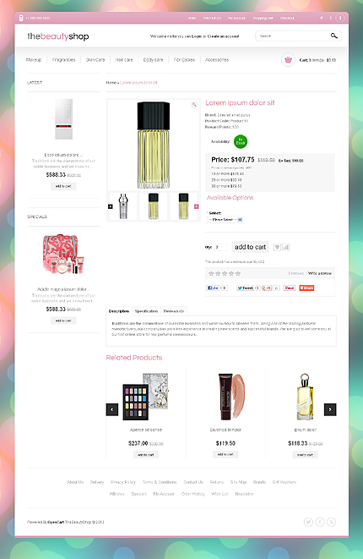Show previous related products arrow

[x=112, y=409]
